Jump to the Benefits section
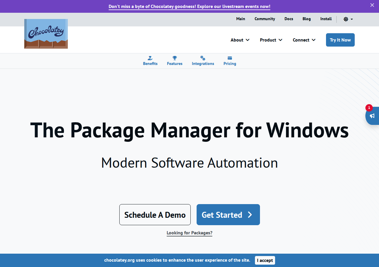Viewport: 379px width, 267px height. click(150, 61)
